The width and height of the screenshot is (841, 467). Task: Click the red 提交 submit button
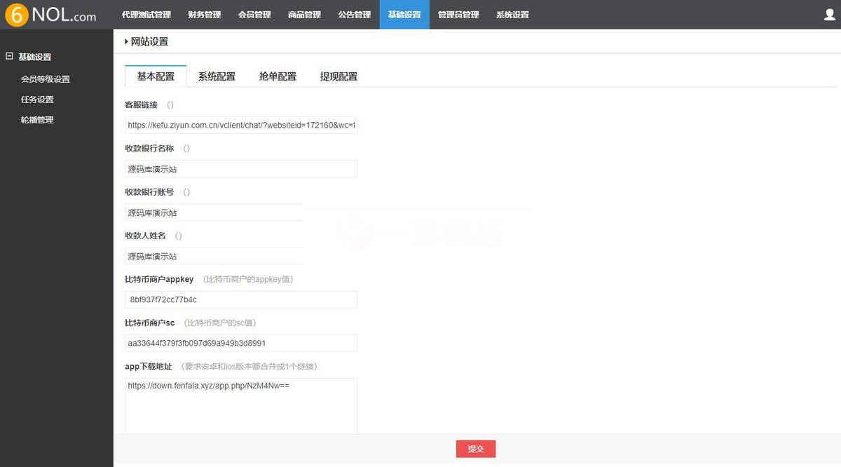(475, 449)
